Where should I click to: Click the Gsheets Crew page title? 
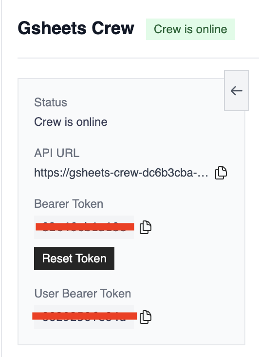[x=76, y=28]
